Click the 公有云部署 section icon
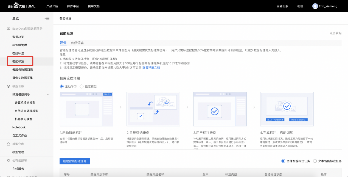Image resolution: width=348 pixels, height=177 pixels. click(x=8, y=161)
